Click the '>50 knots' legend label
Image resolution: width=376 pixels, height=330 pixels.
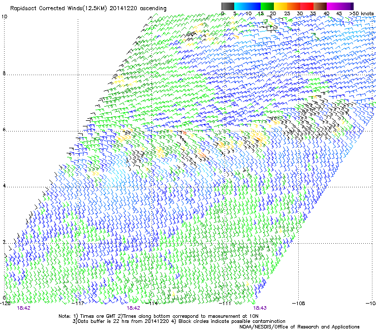coord(361,14)
